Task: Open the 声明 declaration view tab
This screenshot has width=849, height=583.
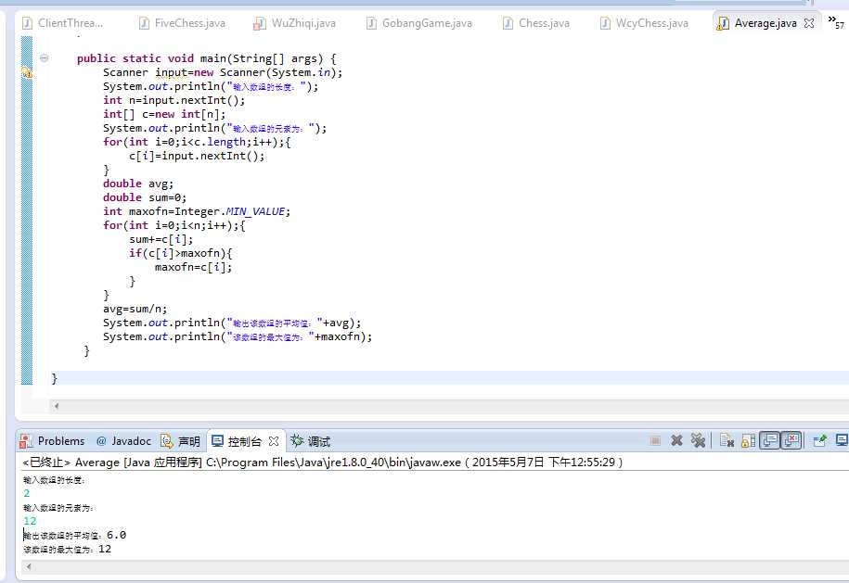Action: click(180, 441)
